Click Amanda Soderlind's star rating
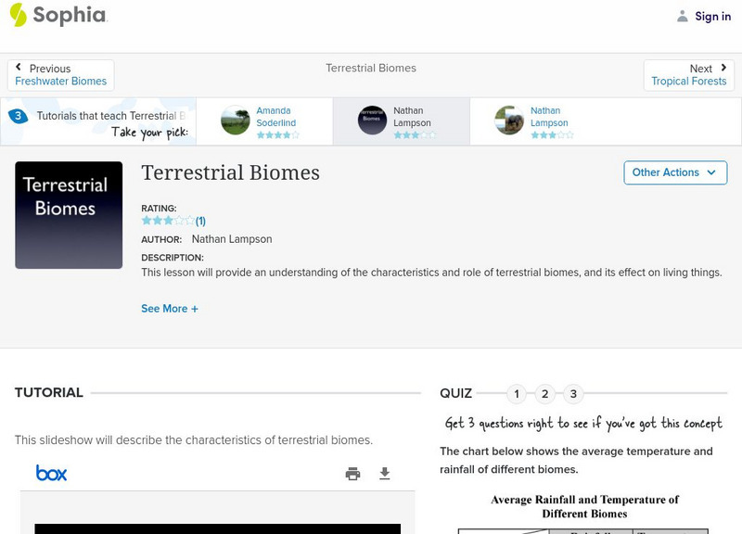The height and width of the screenshot is (534, 742). coord(277,134)
